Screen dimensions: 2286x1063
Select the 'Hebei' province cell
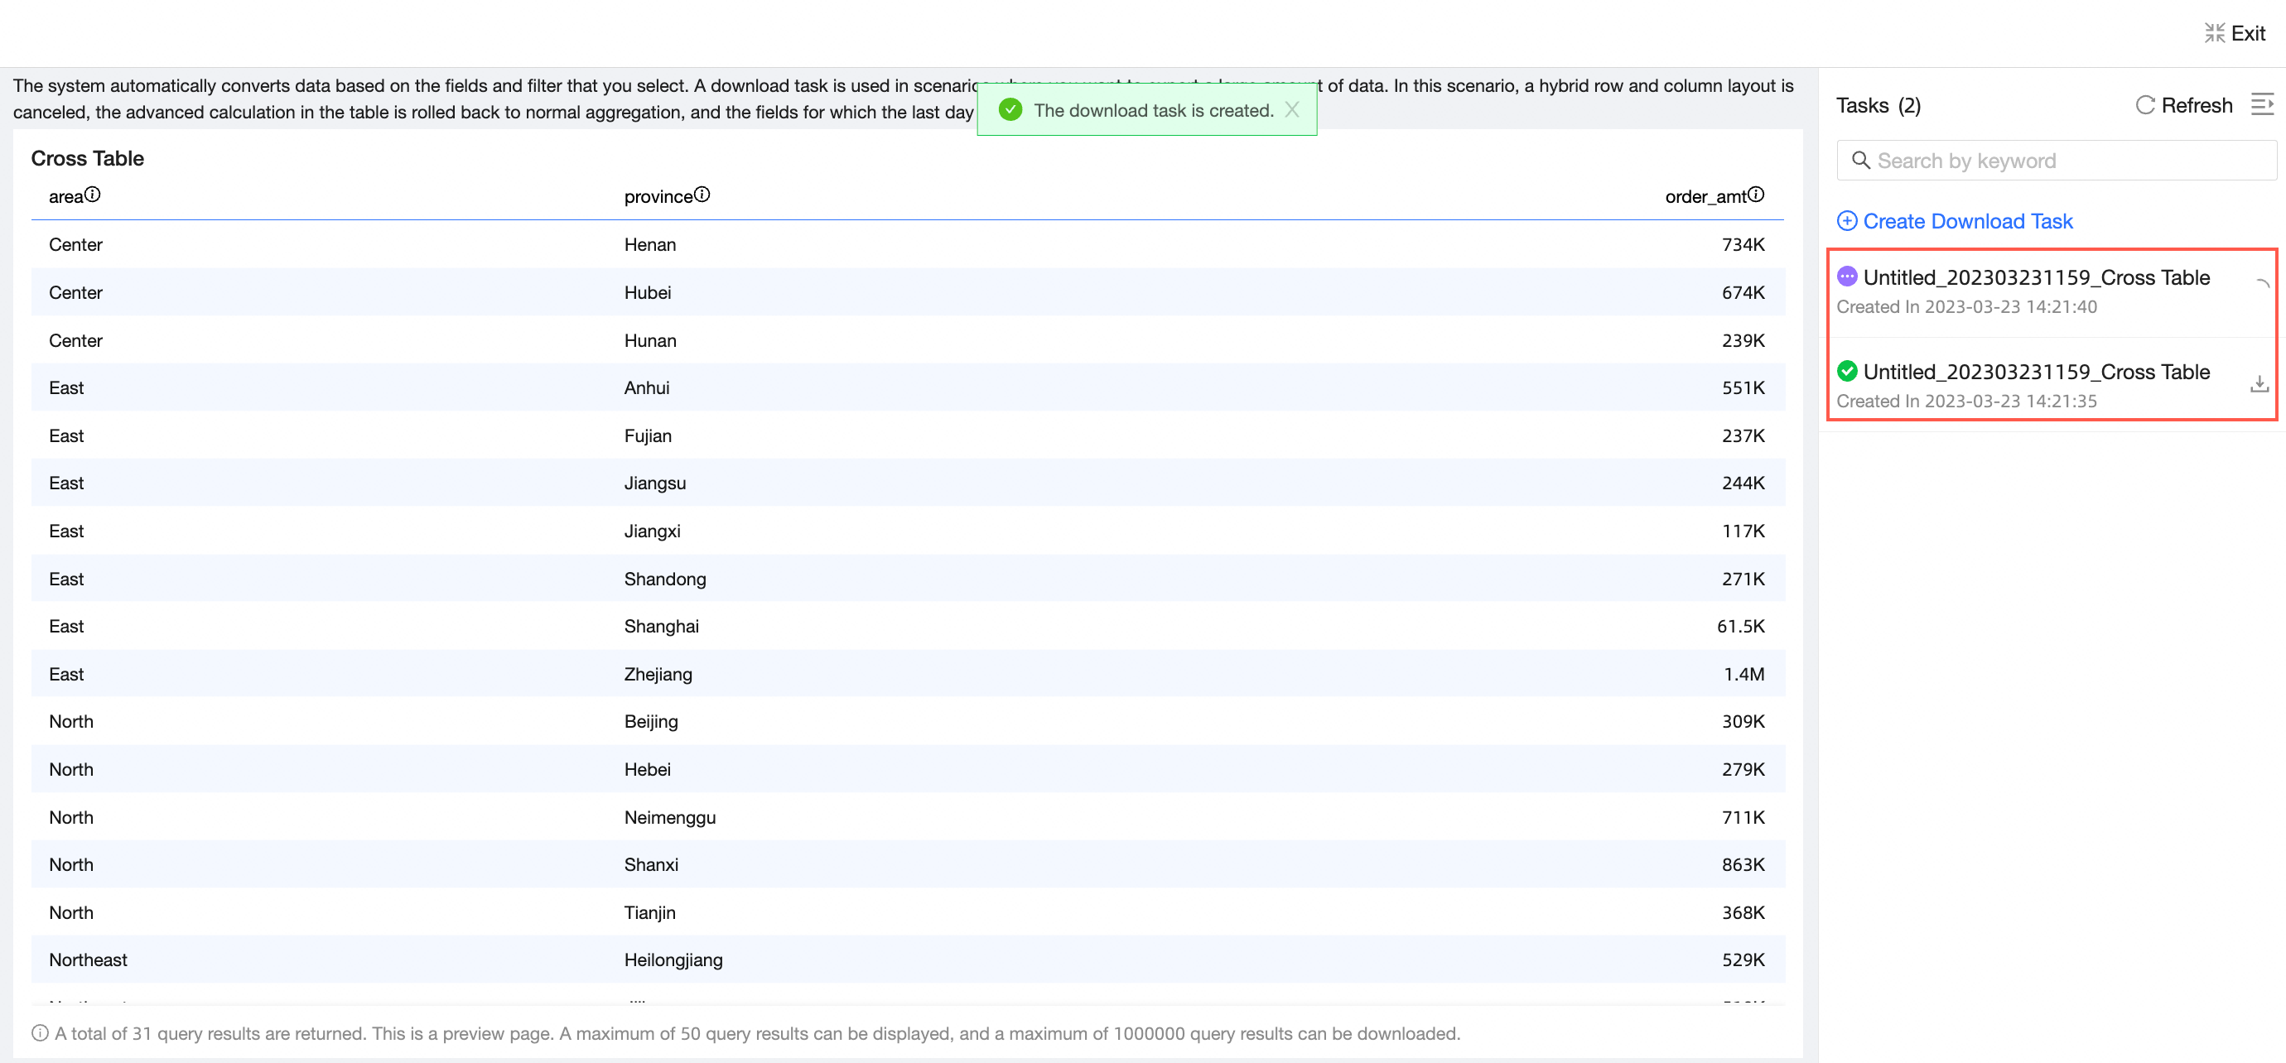(647, 768)
